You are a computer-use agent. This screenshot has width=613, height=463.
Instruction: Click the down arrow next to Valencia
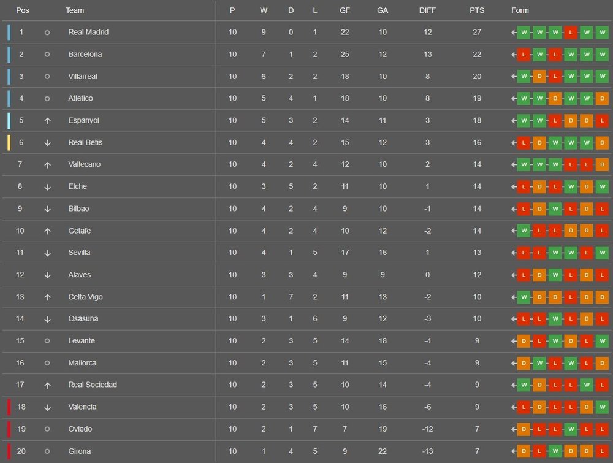point(47,407)
